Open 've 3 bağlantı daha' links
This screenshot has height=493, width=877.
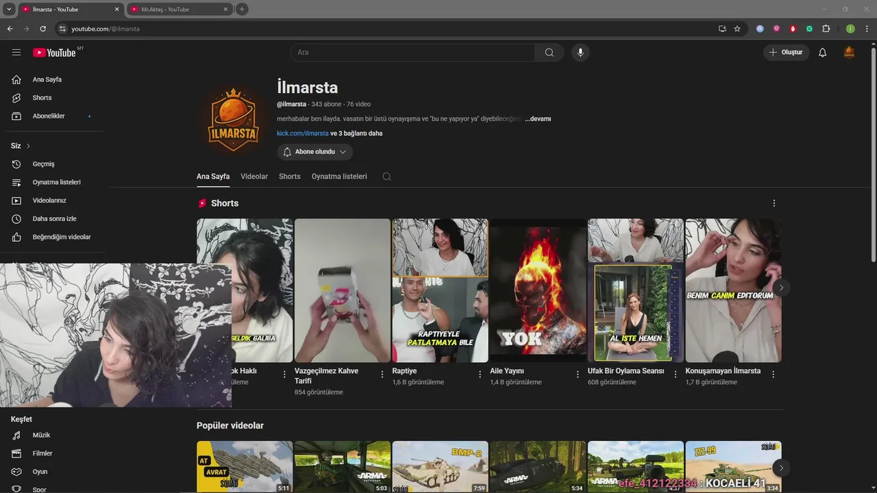[x=356, y=134]
